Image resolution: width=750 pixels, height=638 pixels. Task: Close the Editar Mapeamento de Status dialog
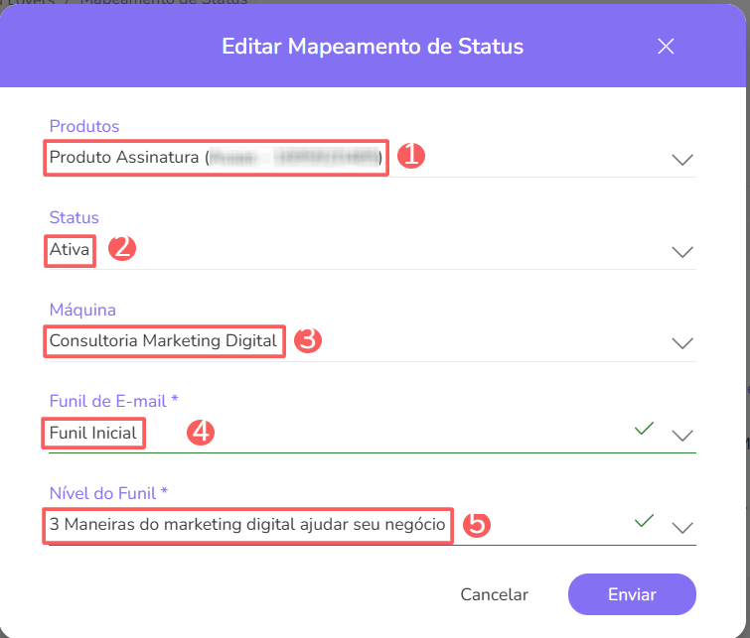[x=666, y=47]
